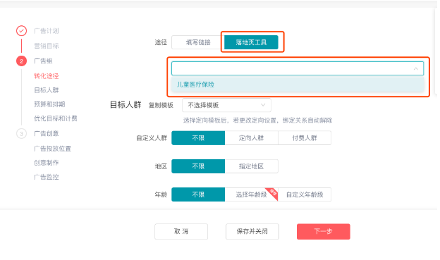
Task: Click the 取消 button
Action: click(181, 231)
